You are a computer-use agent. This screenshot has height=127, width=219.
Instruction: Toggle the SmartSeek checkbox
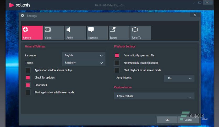click(x=28, y=85)
